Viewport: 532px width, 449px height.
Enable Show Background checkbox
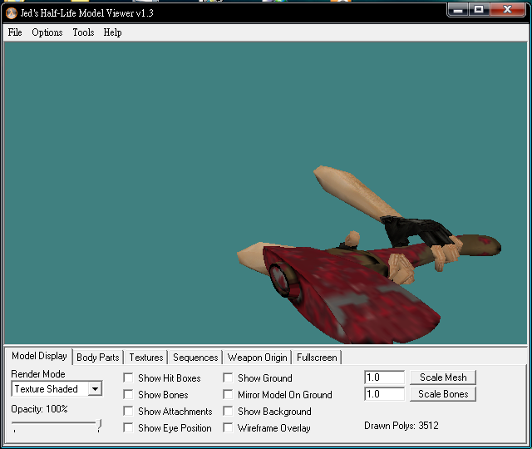pyautogui.click(x=228, y=412)
